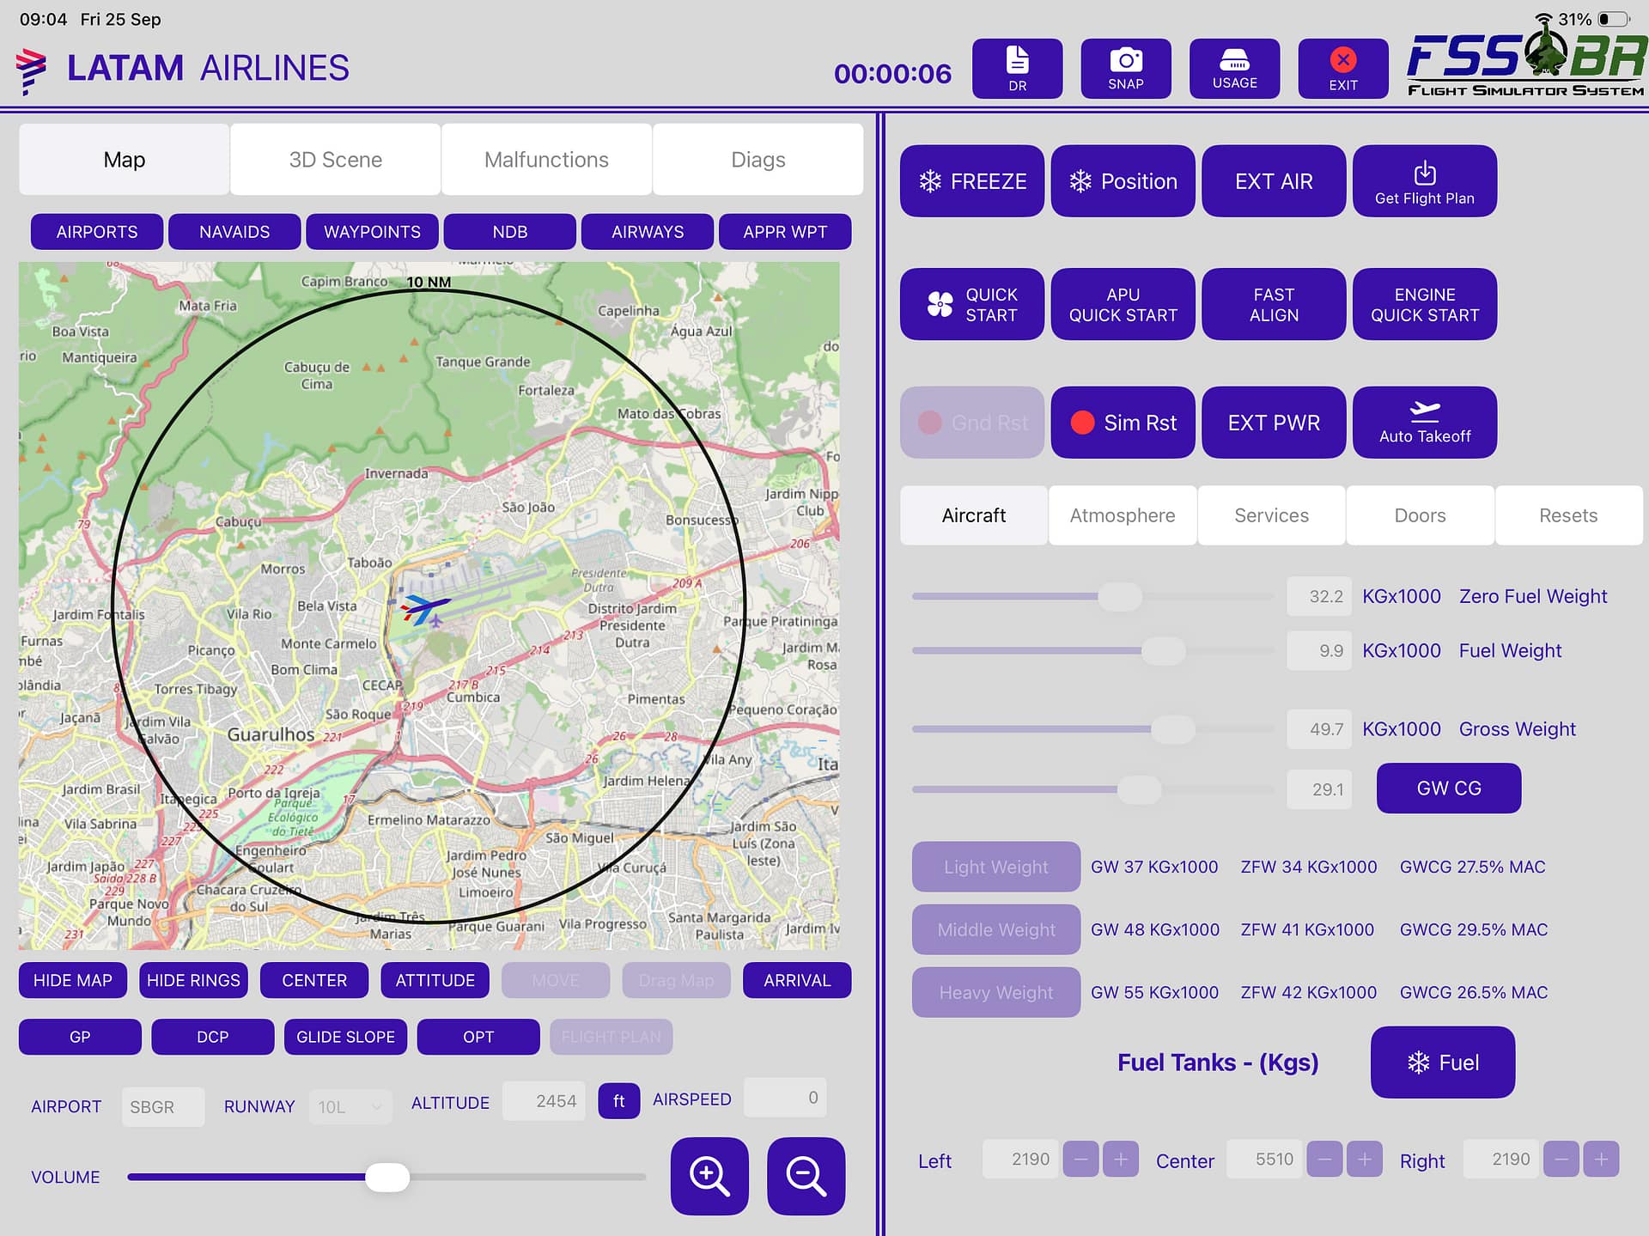Open the Services tab

click(1271, 515)
